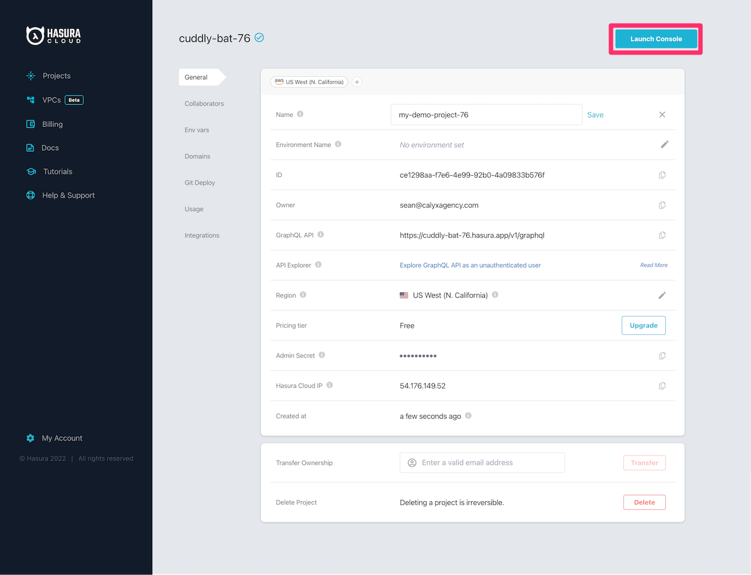This screenshot has height=575, width=751.
Task: Copy the project ID using its copy icon
Action: click(662, 175)
